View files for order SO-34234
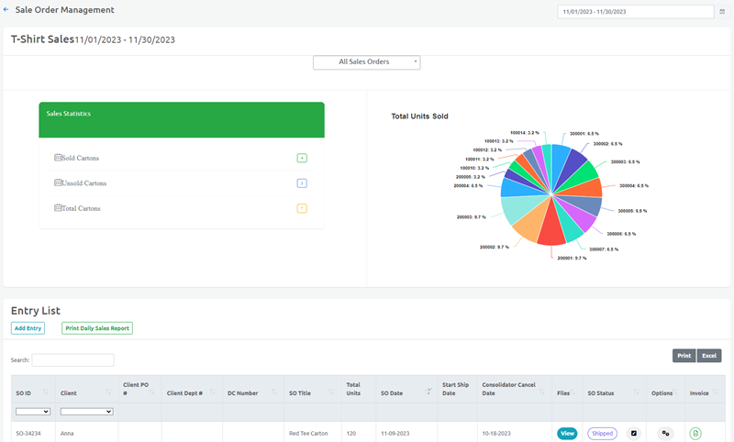Image resolution: width=734 pixels, height=442 pixels. 567,433
